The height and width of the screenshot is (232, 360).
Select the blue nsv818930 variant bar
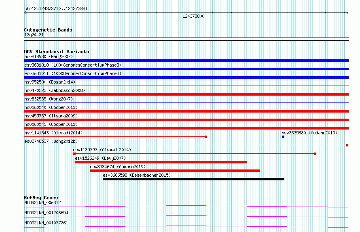pyautogui.click(x=186, y=61)
